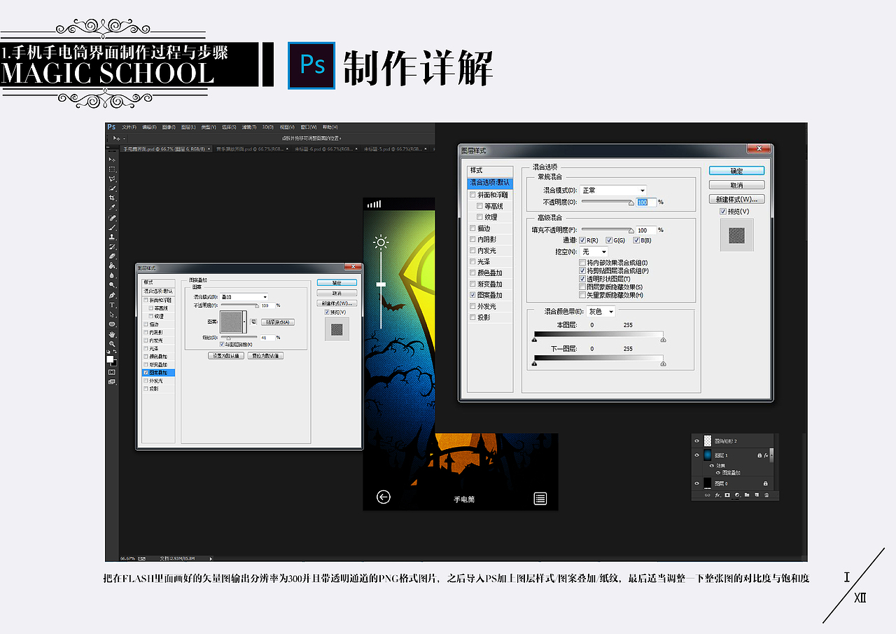Image resolution: width=896 pixels, height=634 pixels.
Task: Click 确定 in the Blending Options dialog
Action: [736, 171]
